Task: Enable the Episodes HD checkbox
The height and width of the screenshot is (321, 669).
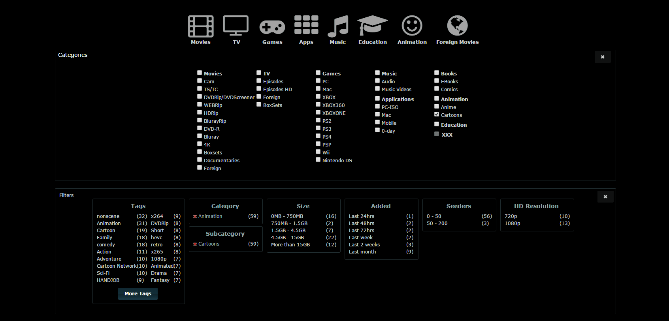Action: coord(259,88)
